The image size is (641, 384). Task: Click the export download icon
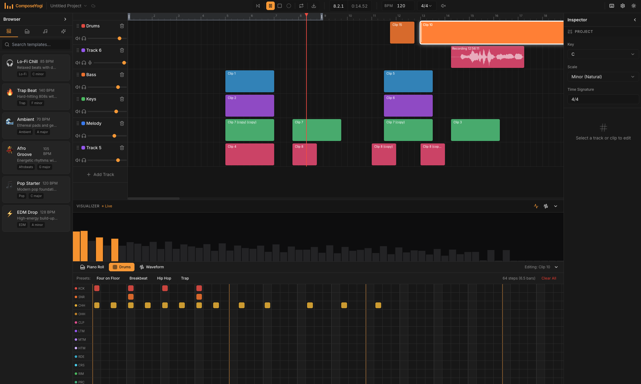click(314, 6)
